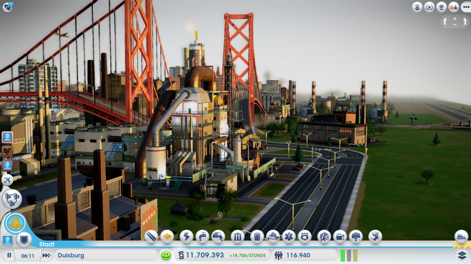Open the third red-framed advisor portrait
471x264 pixels.
[x=7, y=165]
